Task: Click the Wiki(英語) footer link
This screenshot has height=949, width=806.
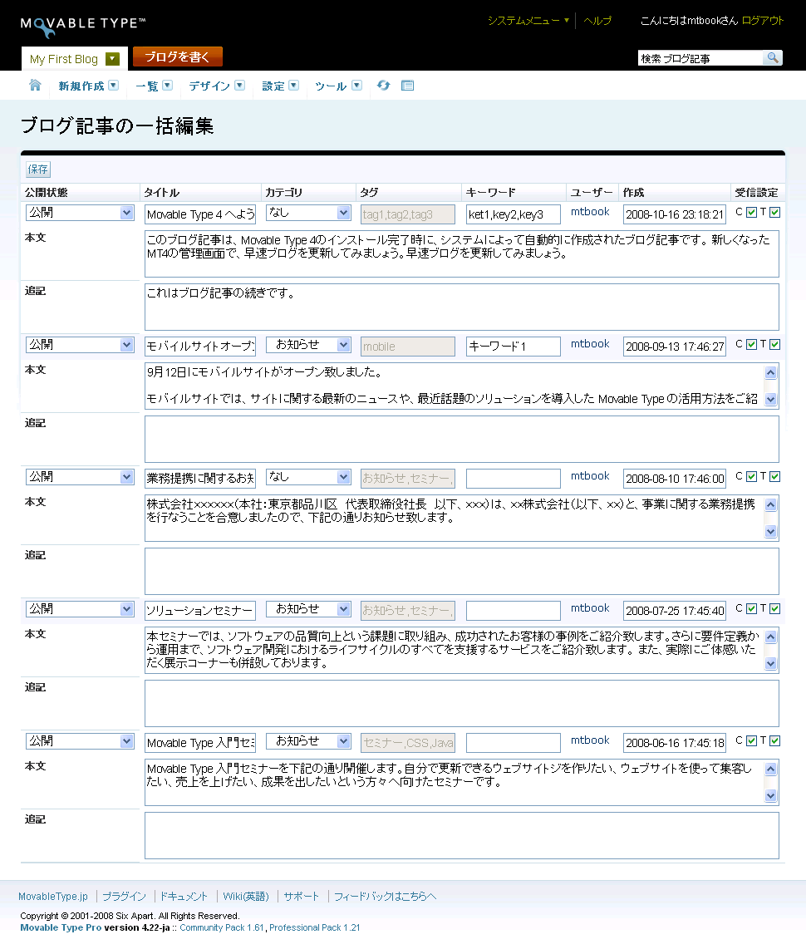Action: (246, 897)
